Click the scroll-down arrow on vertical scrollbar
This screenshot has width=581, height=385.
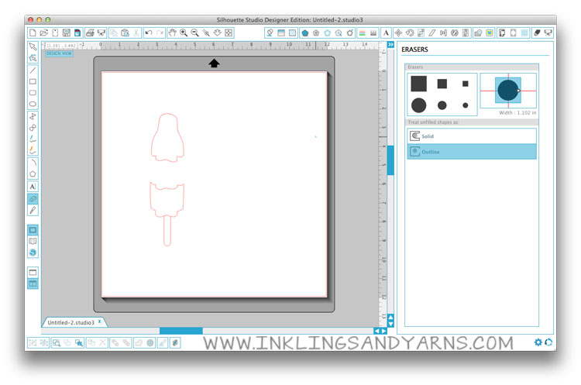click(390, 325)
